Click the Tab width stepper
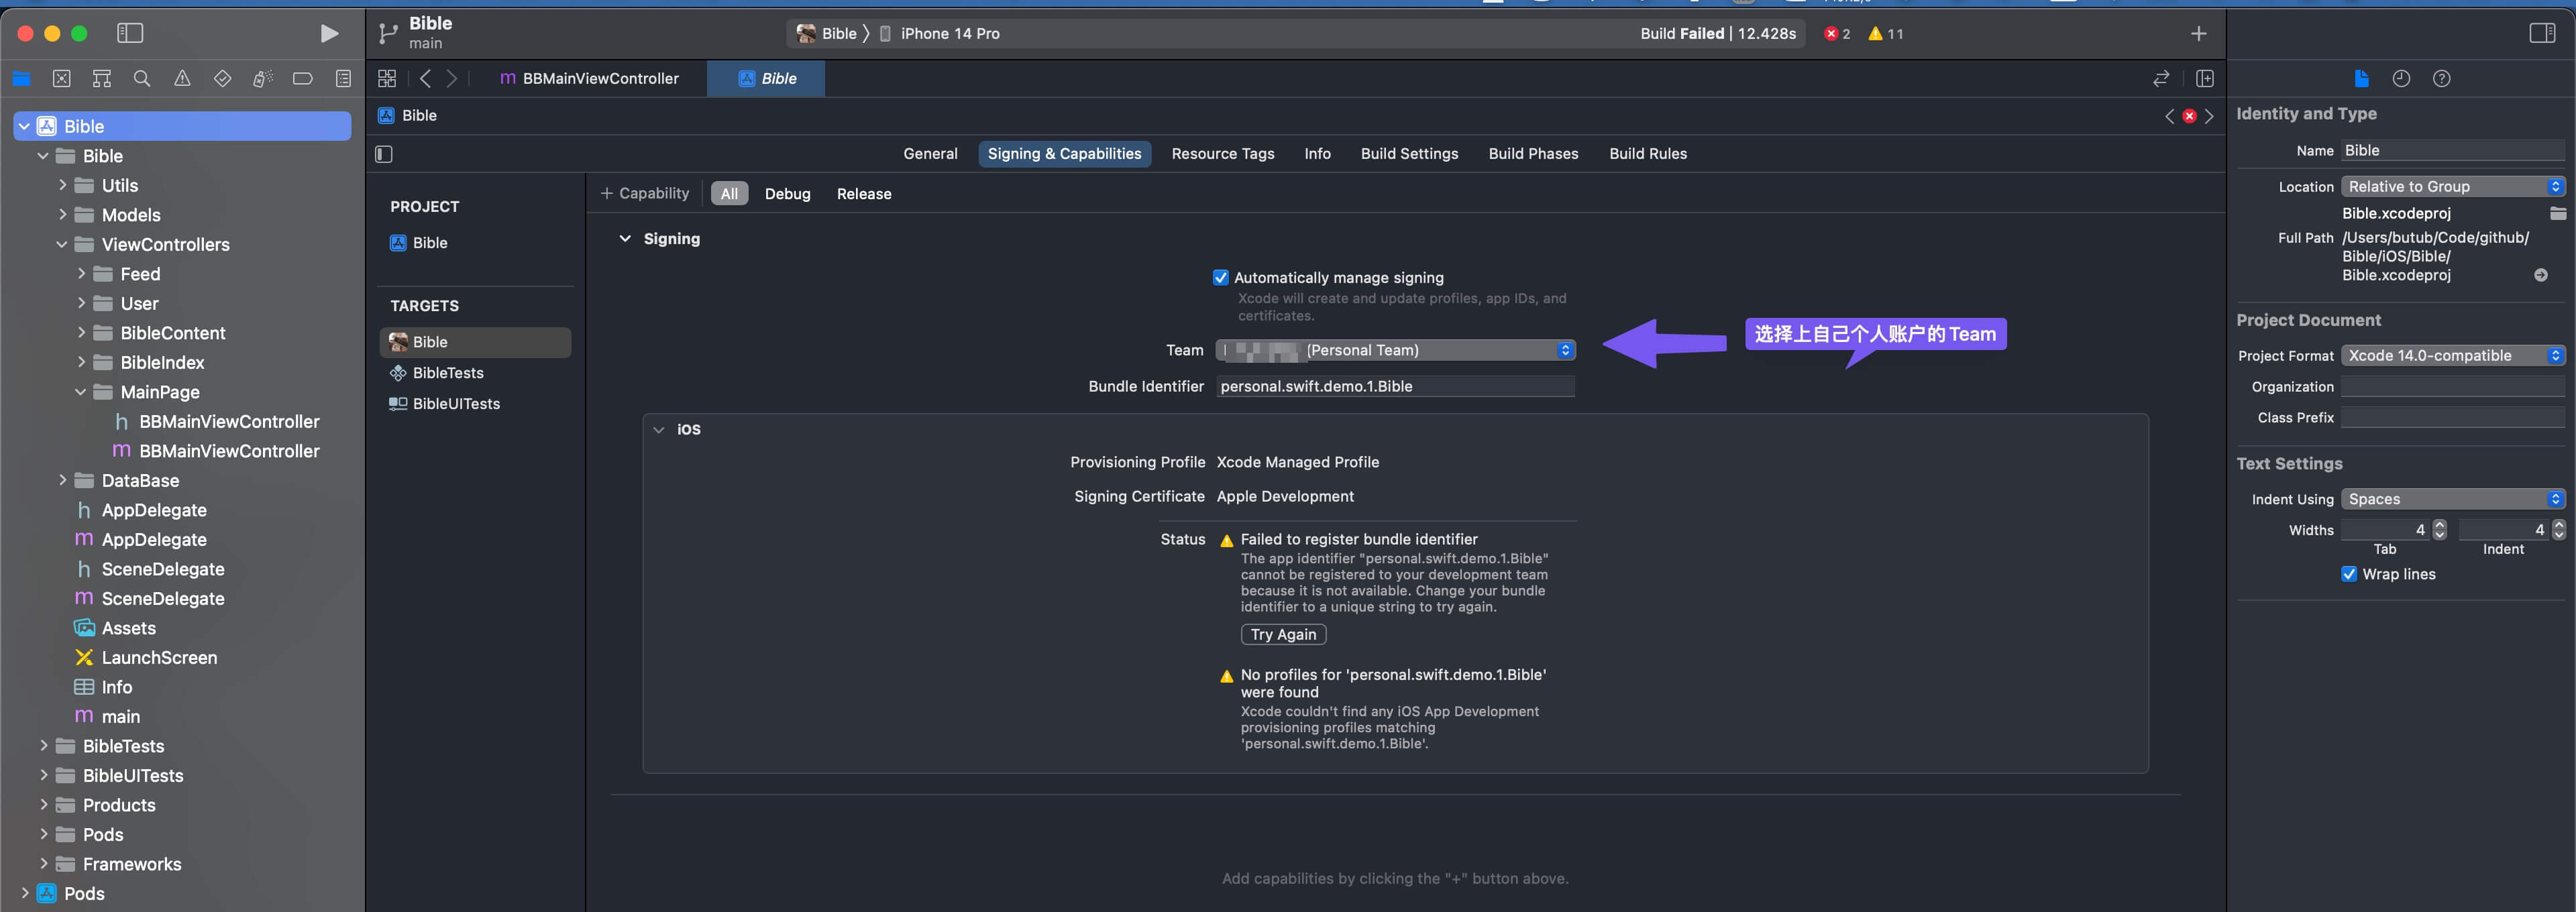The height and width of the screenshot is (912, 2576). pos(2439,530)
